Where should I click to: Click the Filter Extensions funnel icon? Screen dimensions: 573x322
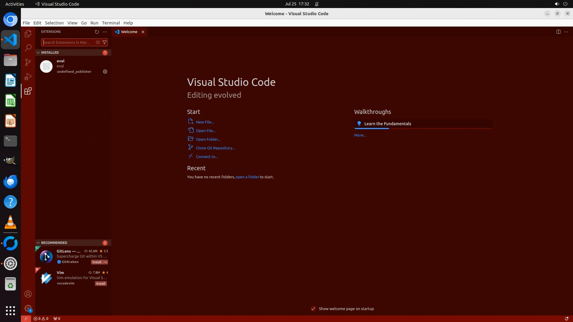104,42
